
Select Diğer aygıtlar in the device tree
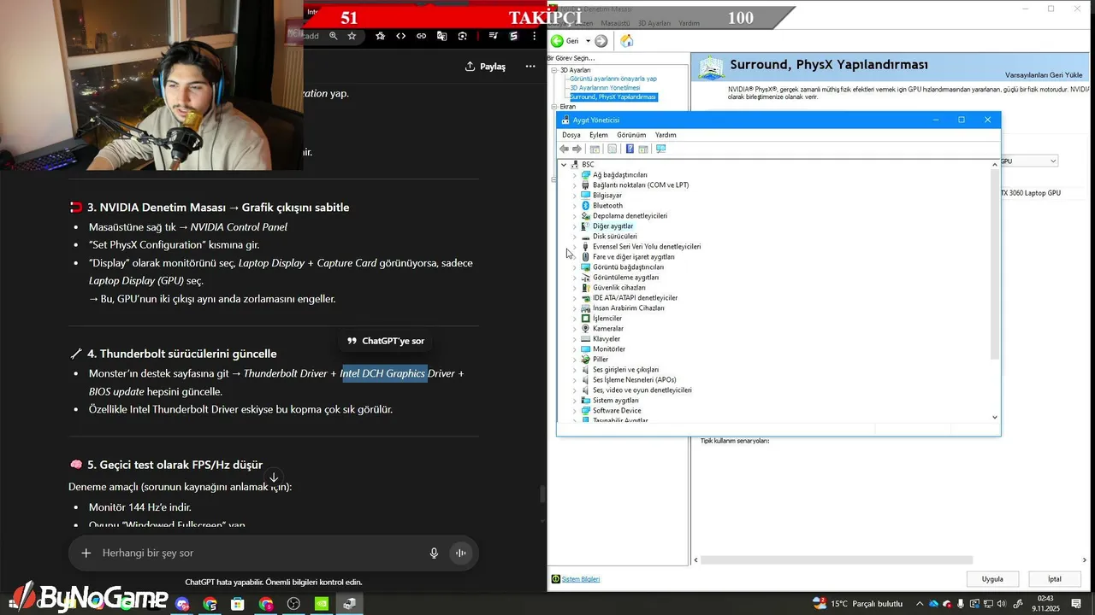click(x=613, y=226)
